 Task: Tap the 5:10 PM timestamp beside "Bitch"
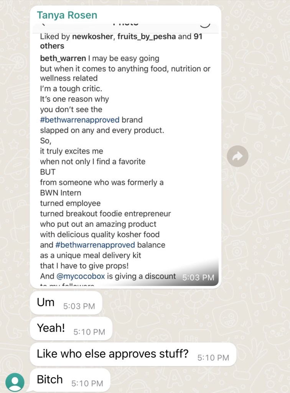point(87,383)
